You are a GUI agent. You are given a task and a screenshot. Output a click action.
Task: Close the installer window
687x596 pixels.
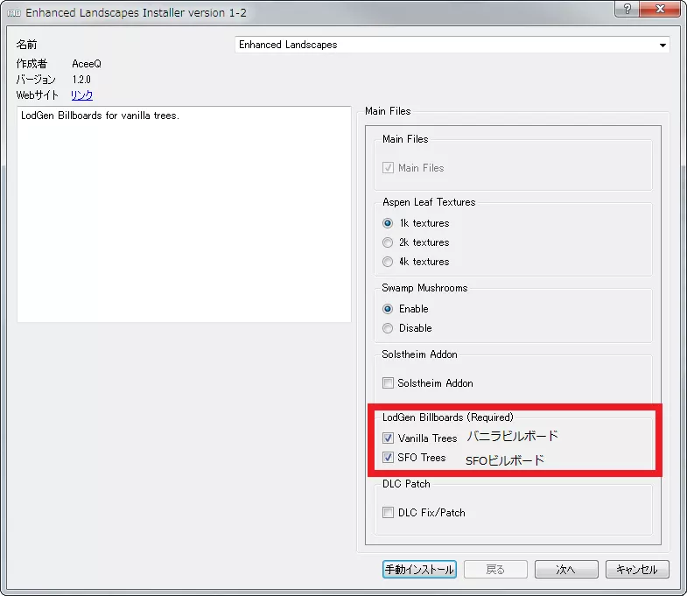[x=660, y=9]
